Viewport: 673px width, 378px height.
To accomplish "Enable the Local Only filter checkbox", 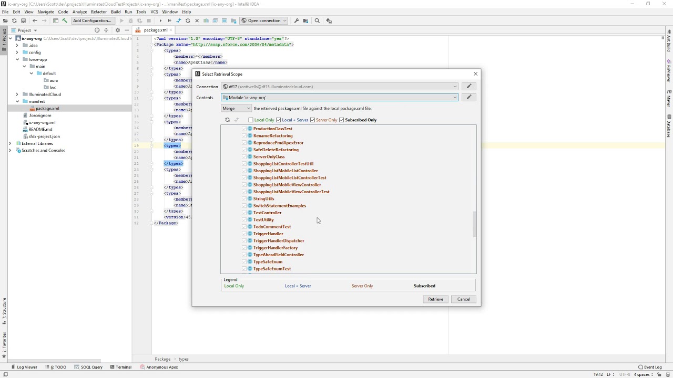I will [251, 120].
